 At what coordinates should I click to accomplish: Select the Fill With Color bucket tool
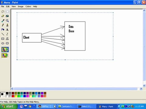click(7, 16)
